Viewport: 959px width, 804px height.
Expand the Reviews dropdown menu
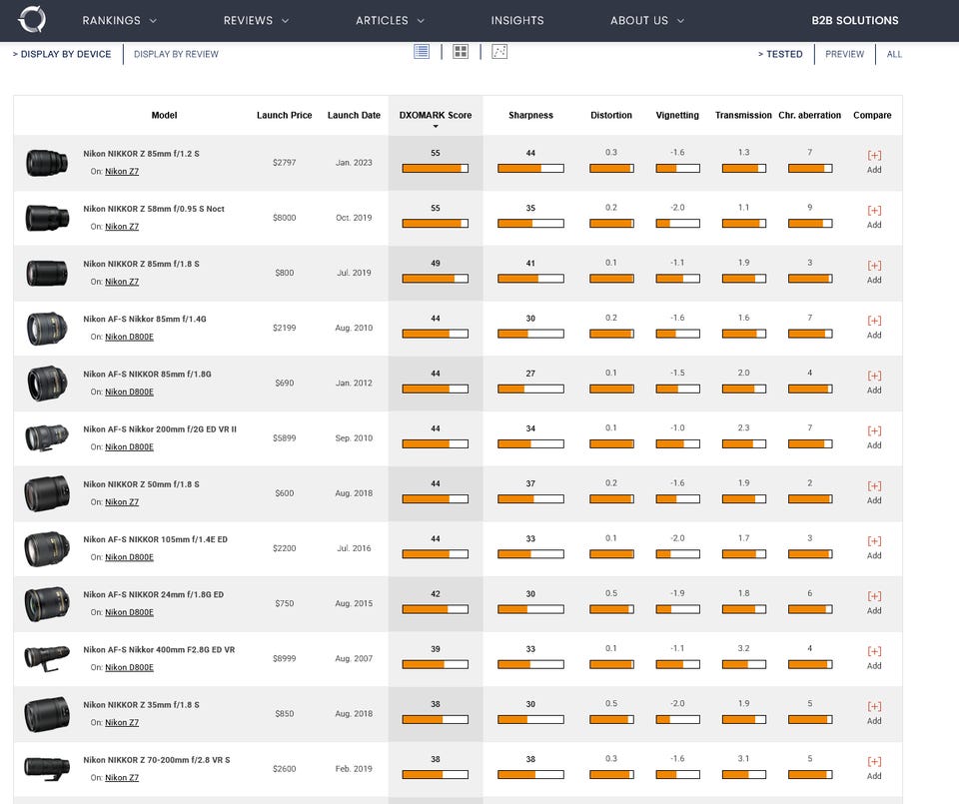tap(256, 20)
